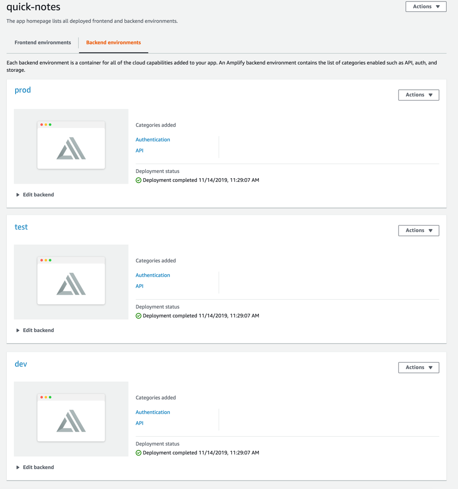Click the Amplify logo thumbnail in test card

(x=71, y=282)
